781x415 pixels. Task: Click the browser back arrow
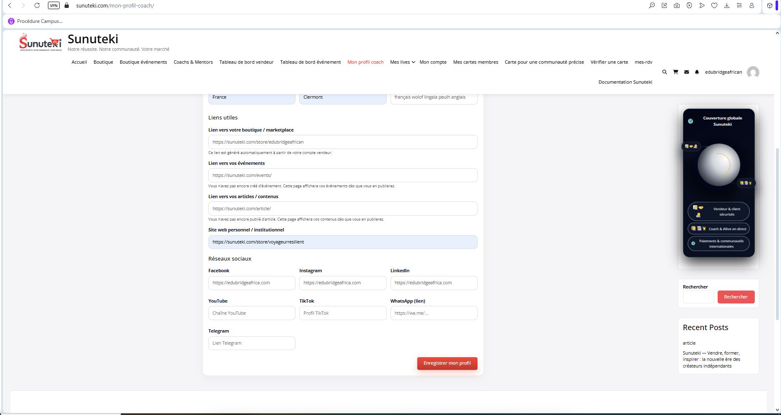click(x=10, y=5)
